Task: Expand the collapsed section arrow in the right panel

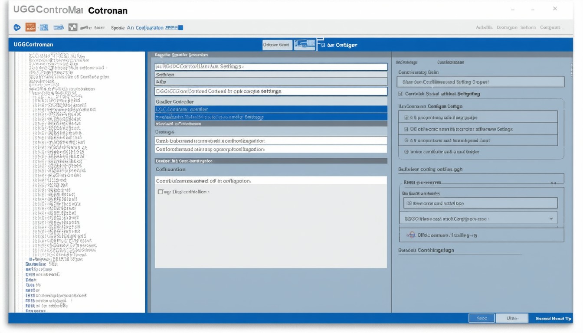Action: point(553,183)
